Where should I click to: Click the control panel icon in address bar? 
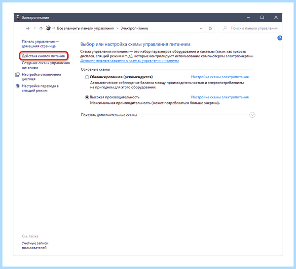click(x=48, y=28)
